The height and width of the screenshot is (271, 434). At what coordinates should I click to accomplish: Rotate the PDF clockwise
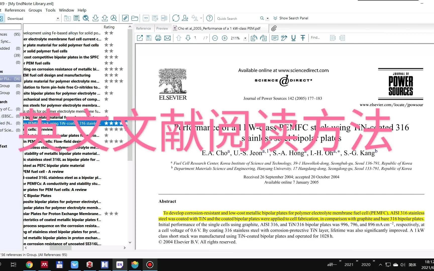pyautogui.click(x=263, y=38)
